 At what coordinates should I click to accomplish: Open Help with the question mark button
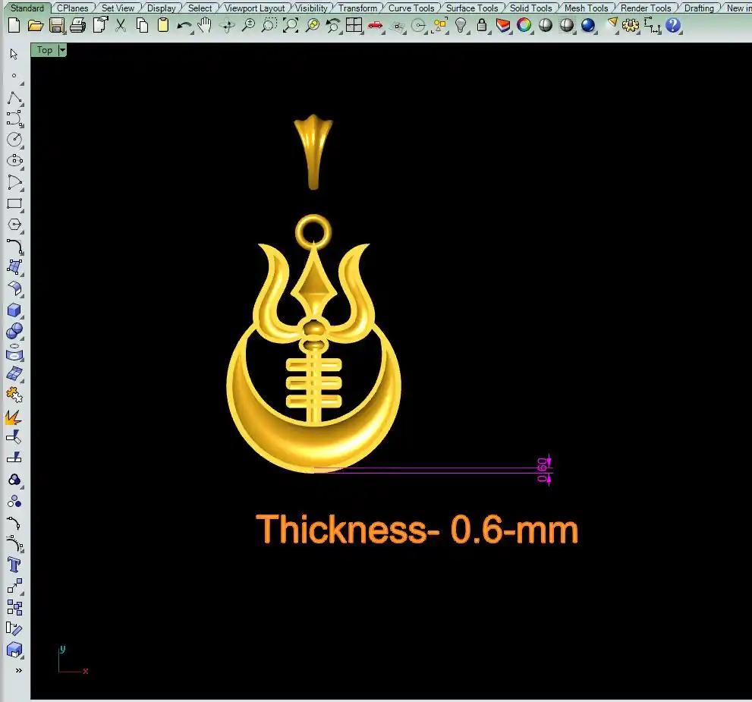tap(673, 25)
